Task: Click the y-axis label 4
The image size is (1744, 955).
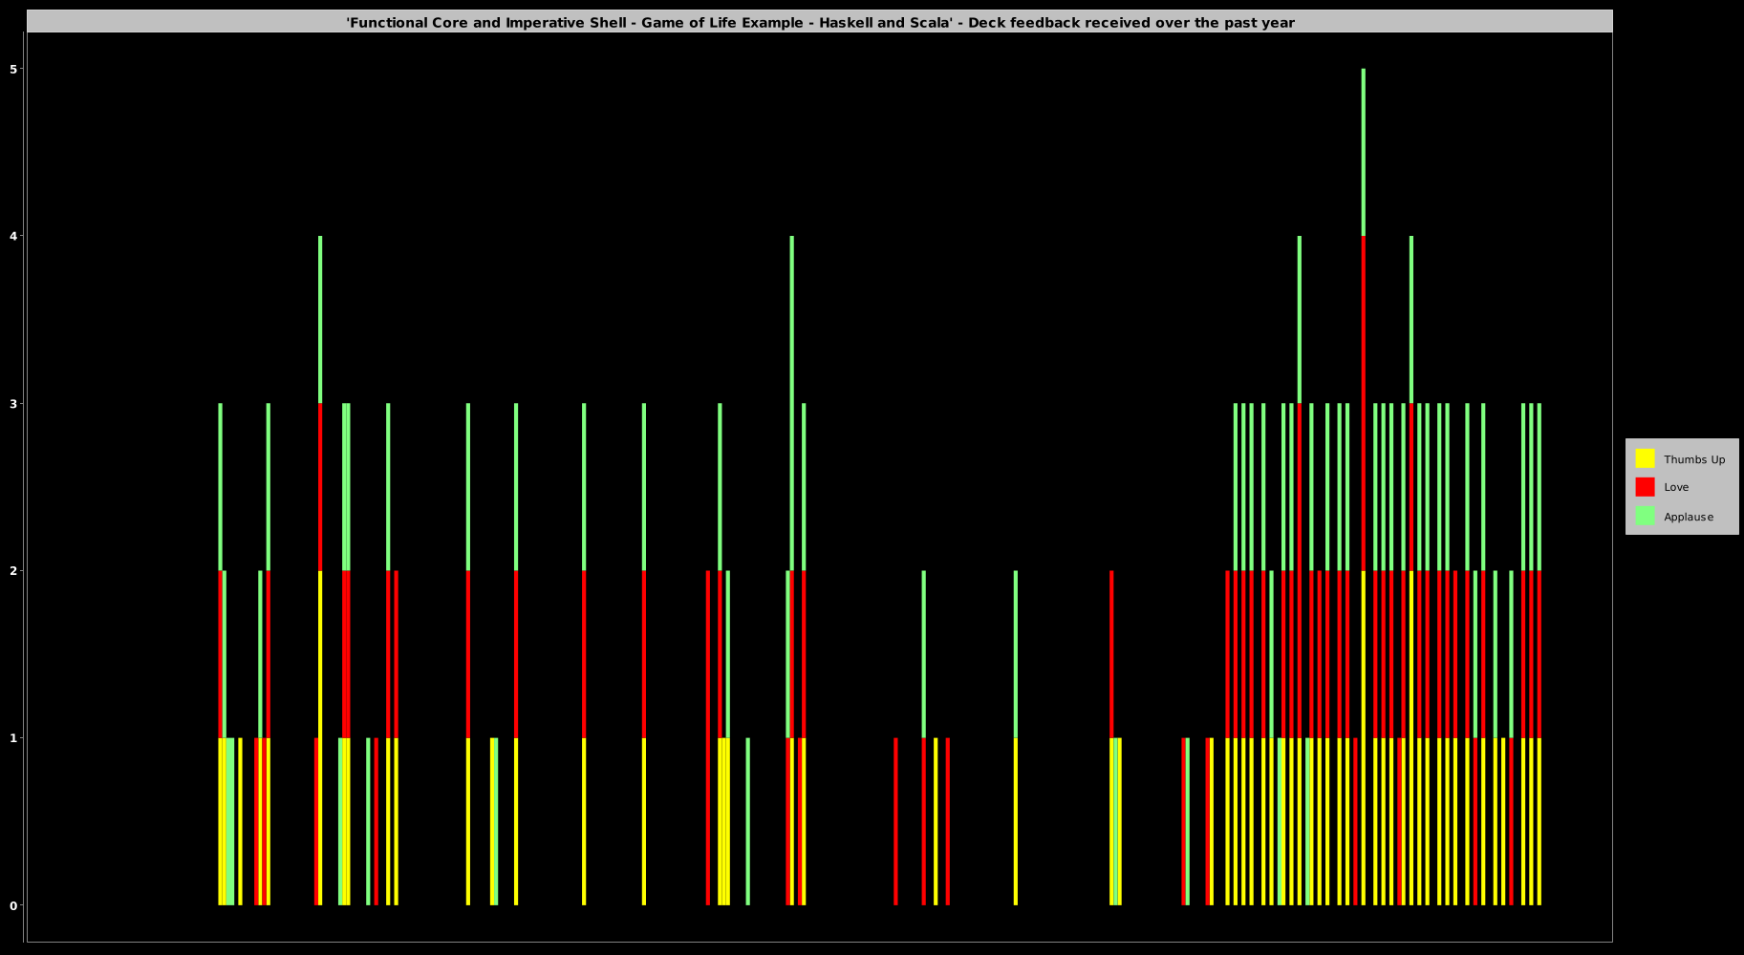Action: (14, 236)
